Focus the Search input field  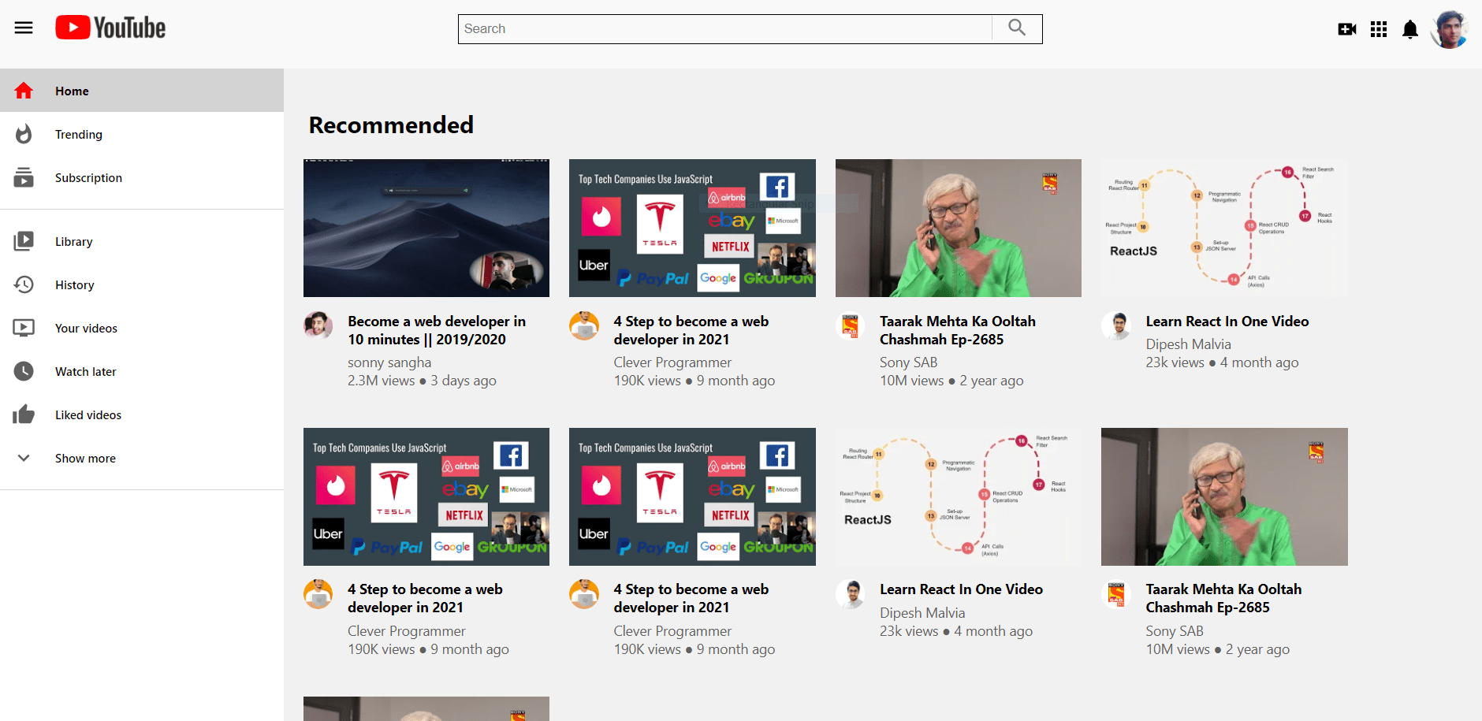pos(725,28)
